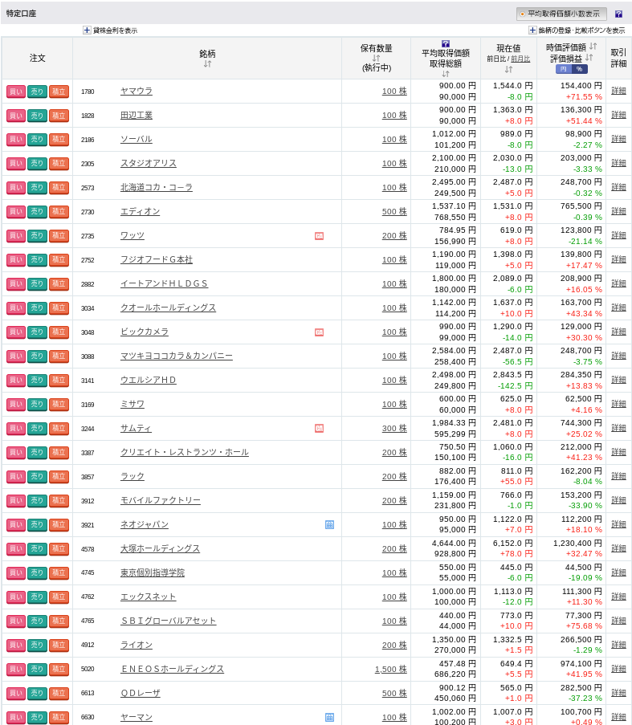Image resolution: width=632 pixels, height=725 pixels.
Task: Toggle 平均取得価額小数表示 option
Action: pyautogui.click(x=561, y=14)
